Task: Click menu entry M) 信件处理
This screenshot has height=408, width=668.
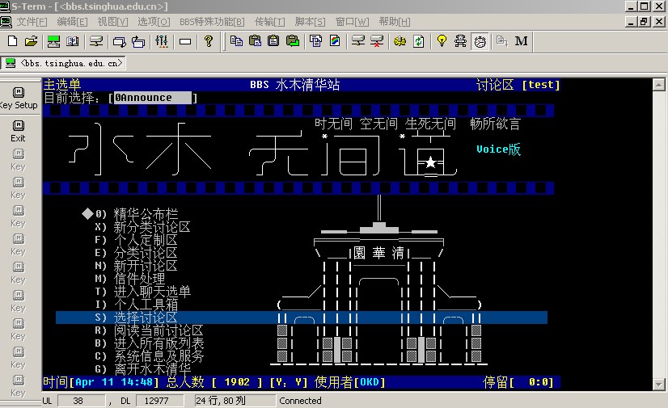Action: pos(129,279)
